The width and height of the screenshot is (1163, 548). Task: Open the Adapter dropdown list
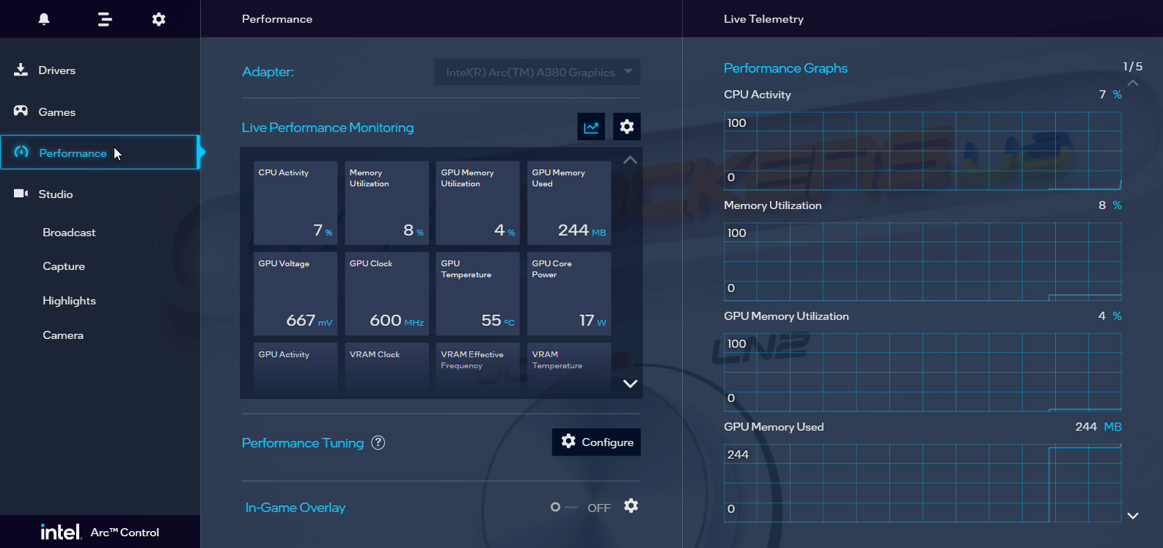click(x=538, y=72)
